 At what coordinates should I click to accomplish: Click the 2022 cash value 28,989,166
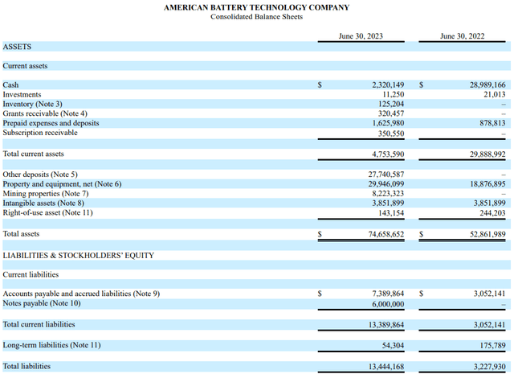pyautogui.click(x=487, y=84)
